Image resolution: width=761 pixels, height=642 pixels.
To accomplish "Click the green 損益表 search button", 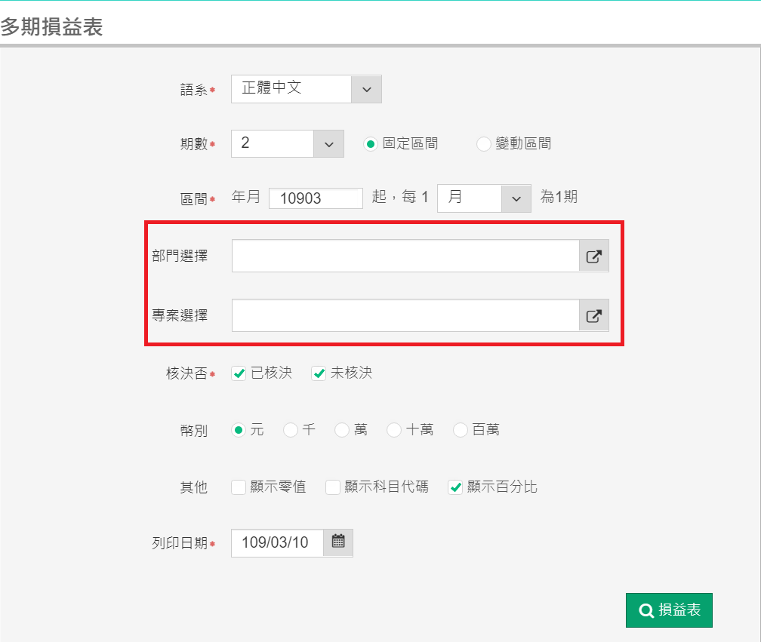I will pos(669,610).
